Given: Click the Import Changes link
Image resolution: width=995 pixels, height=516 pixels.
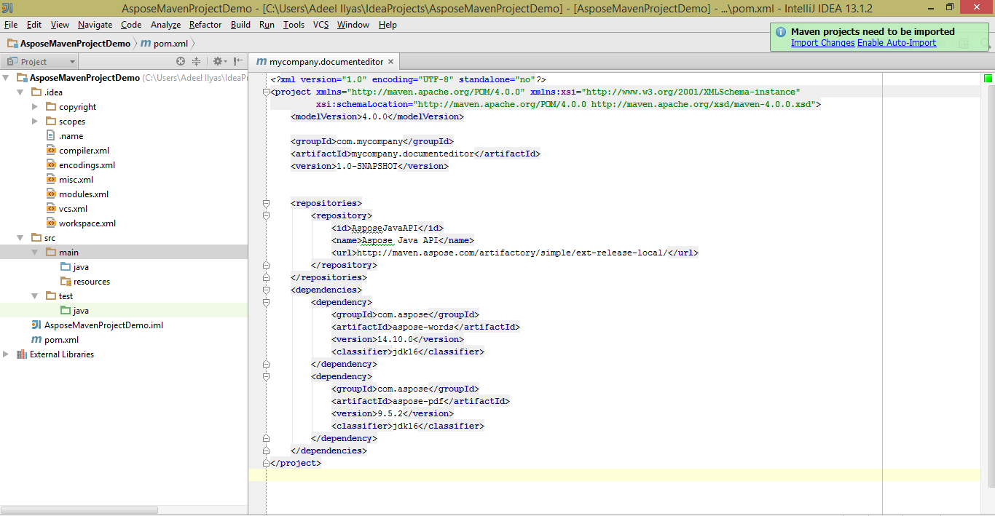Looking at the screenshot, I should tap(822, 43).
